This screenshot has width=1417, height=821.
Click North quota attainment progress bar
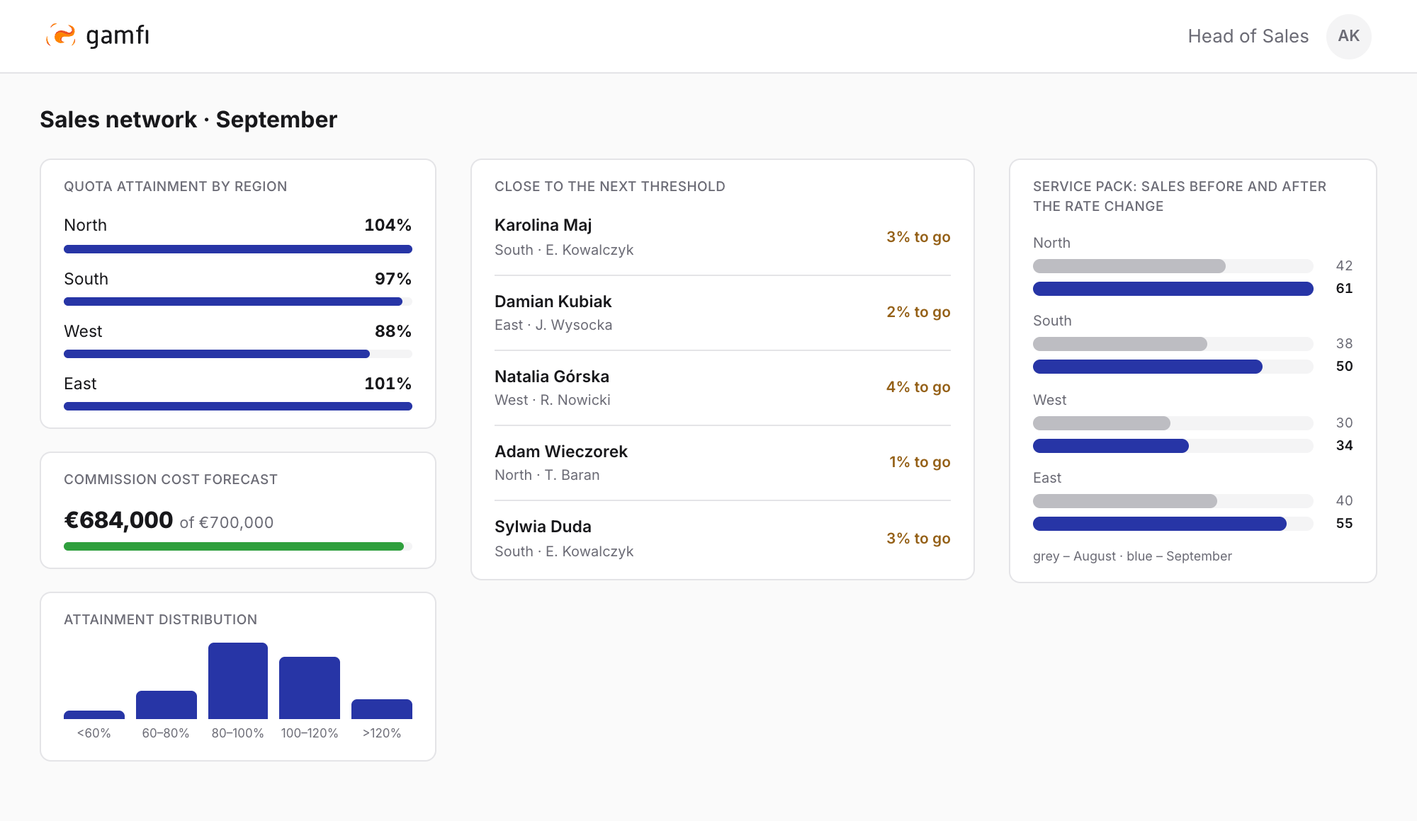point(238,249)
